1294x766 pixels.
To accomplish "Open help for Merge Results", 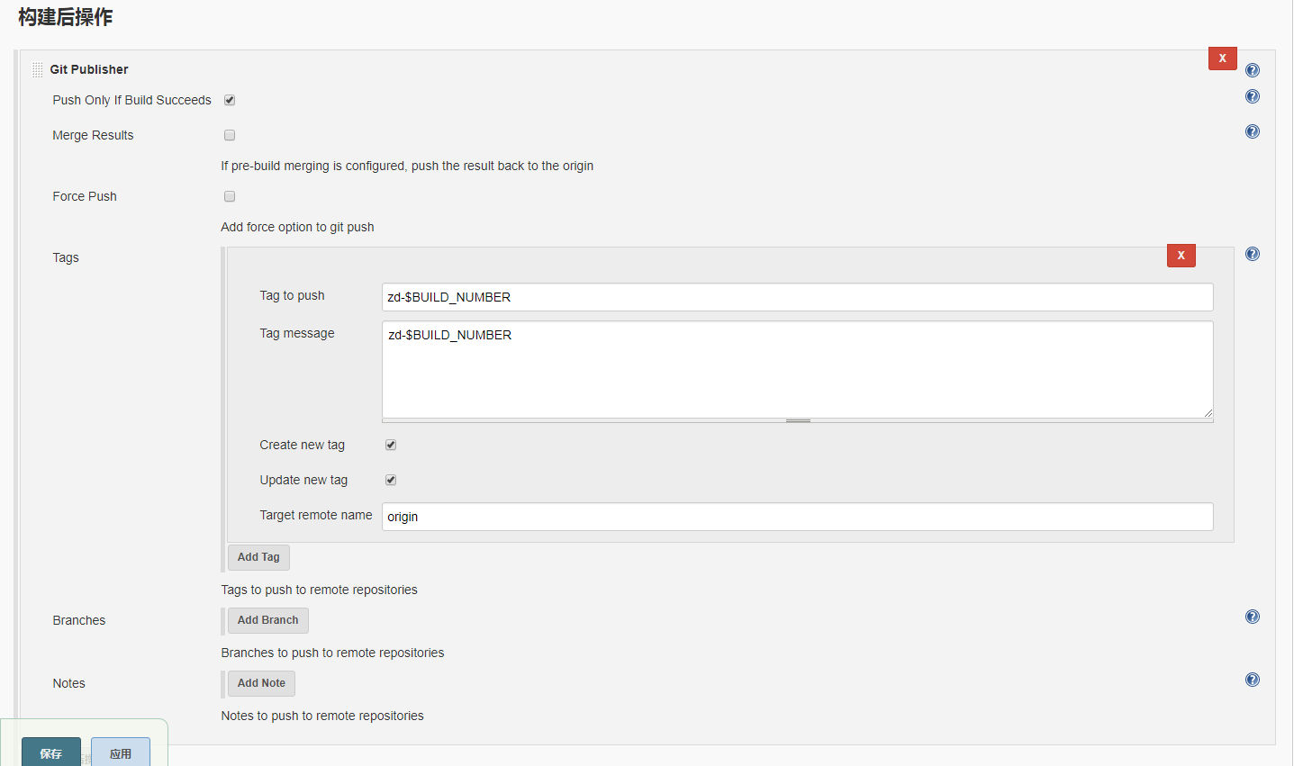I will point(1252,131).
